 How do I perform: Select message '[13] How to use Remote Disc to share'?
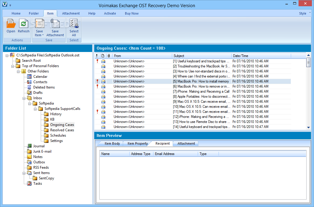coord(193,122)
